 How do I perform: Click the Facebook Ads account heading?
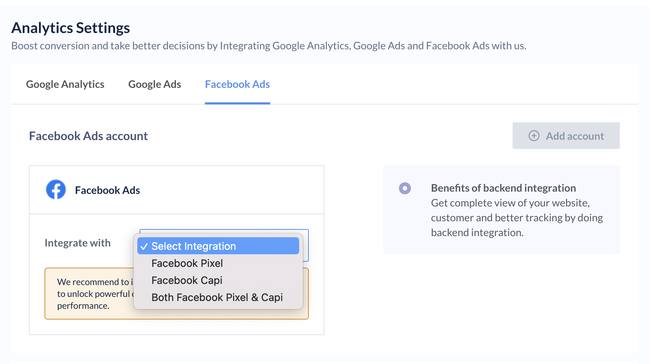tap(88, 136)
